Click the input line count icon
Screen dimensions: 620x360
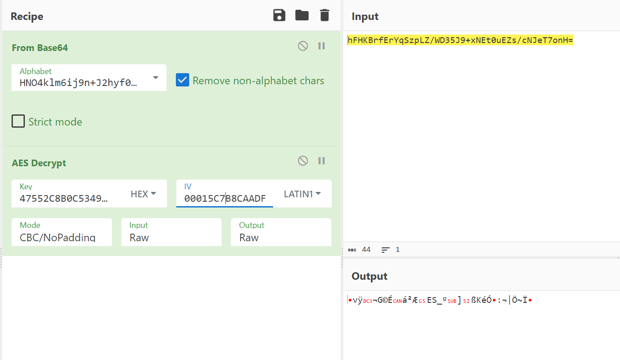click(386, 250)
